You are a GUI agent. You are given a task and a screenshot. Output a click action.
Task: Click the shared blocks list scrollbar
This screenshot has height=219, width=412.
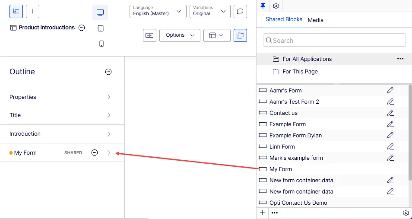(410, 133)
